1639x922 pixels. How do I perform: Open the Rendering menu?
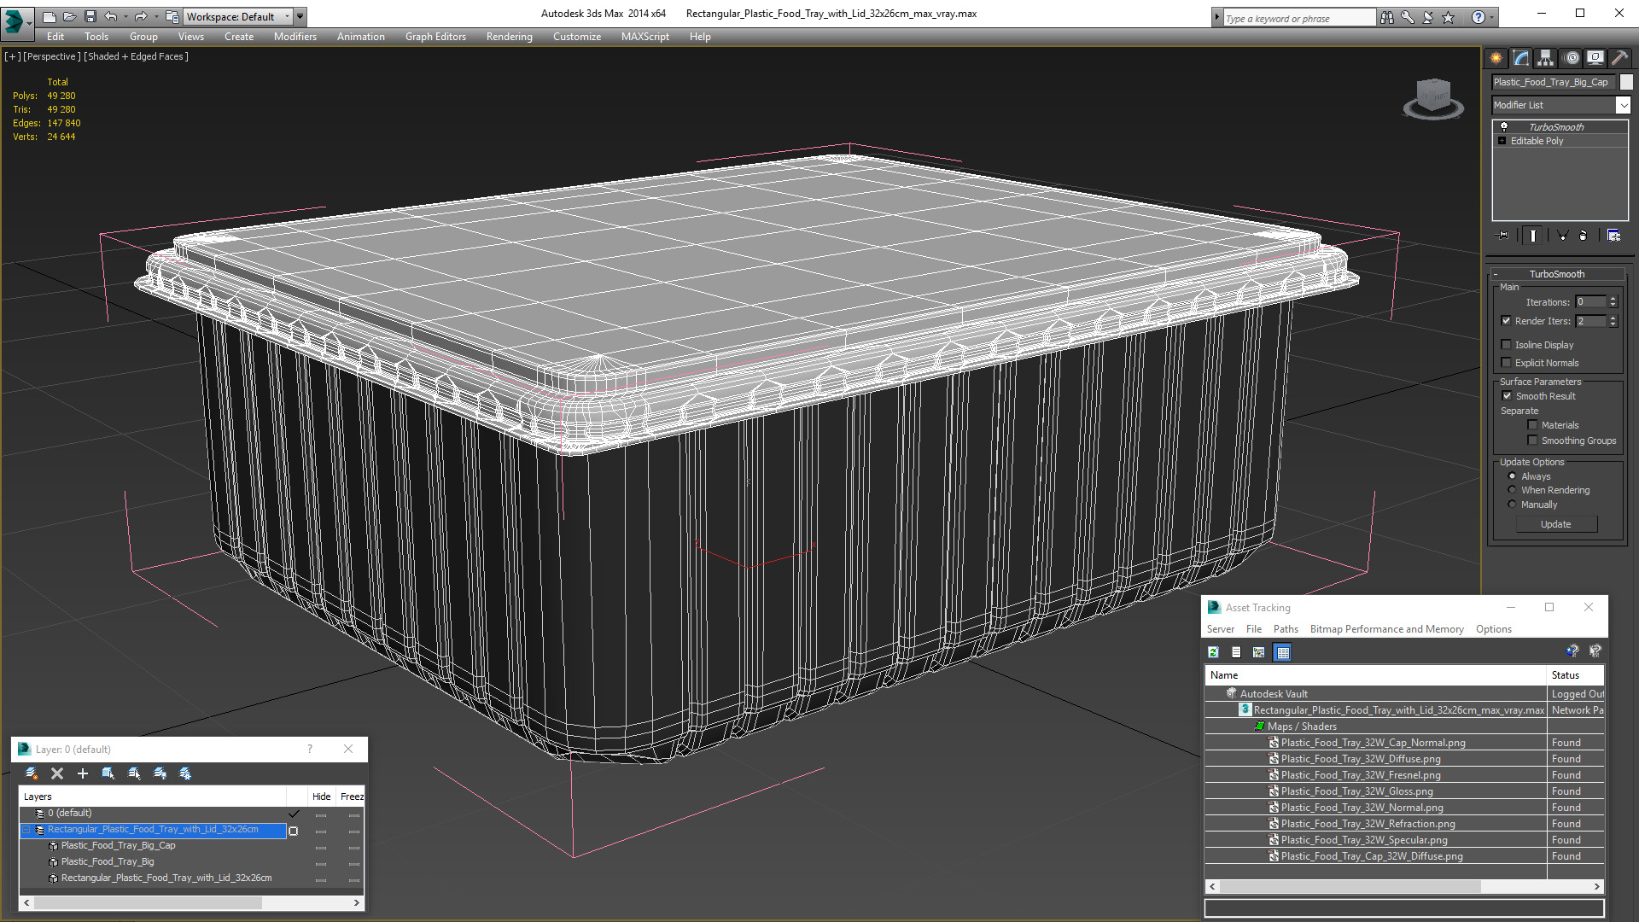tap(509, 37)
